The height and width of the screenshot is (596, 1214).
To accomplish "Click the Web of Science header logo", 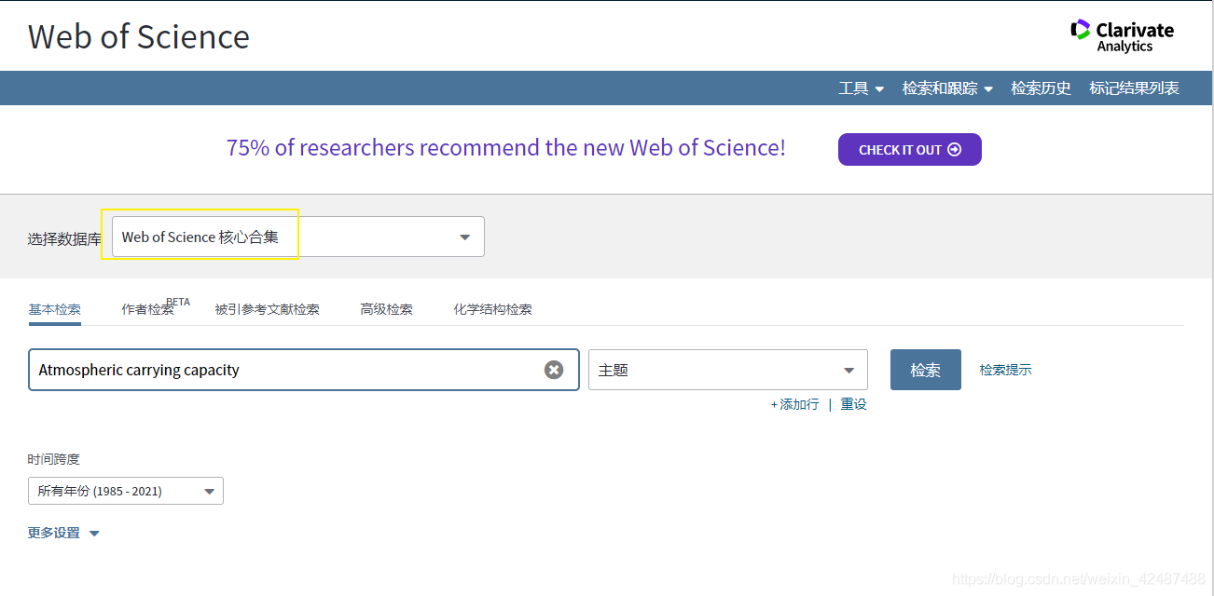I will coord(138,37).
